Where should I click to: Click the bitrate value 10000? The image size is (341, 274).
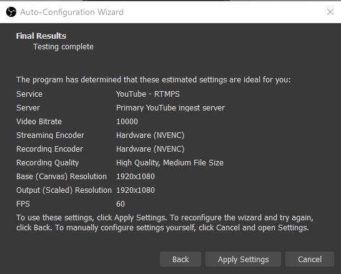127,122
